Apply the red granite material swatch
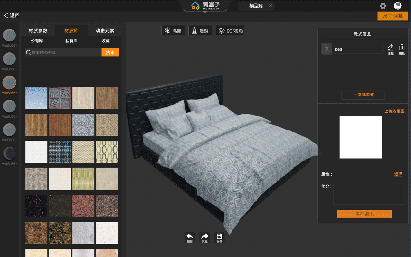This screenshot has height=257, width=411. pos(83,206)
